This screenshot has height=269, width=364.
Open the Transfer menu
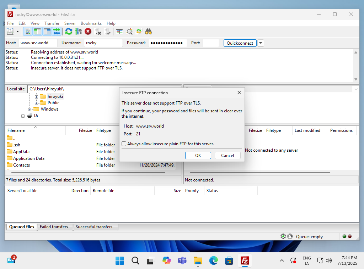click(x=52, y=23)
